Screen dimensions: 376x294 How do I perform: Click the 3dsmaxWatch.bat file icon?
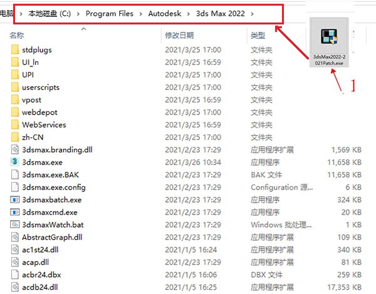16,225
